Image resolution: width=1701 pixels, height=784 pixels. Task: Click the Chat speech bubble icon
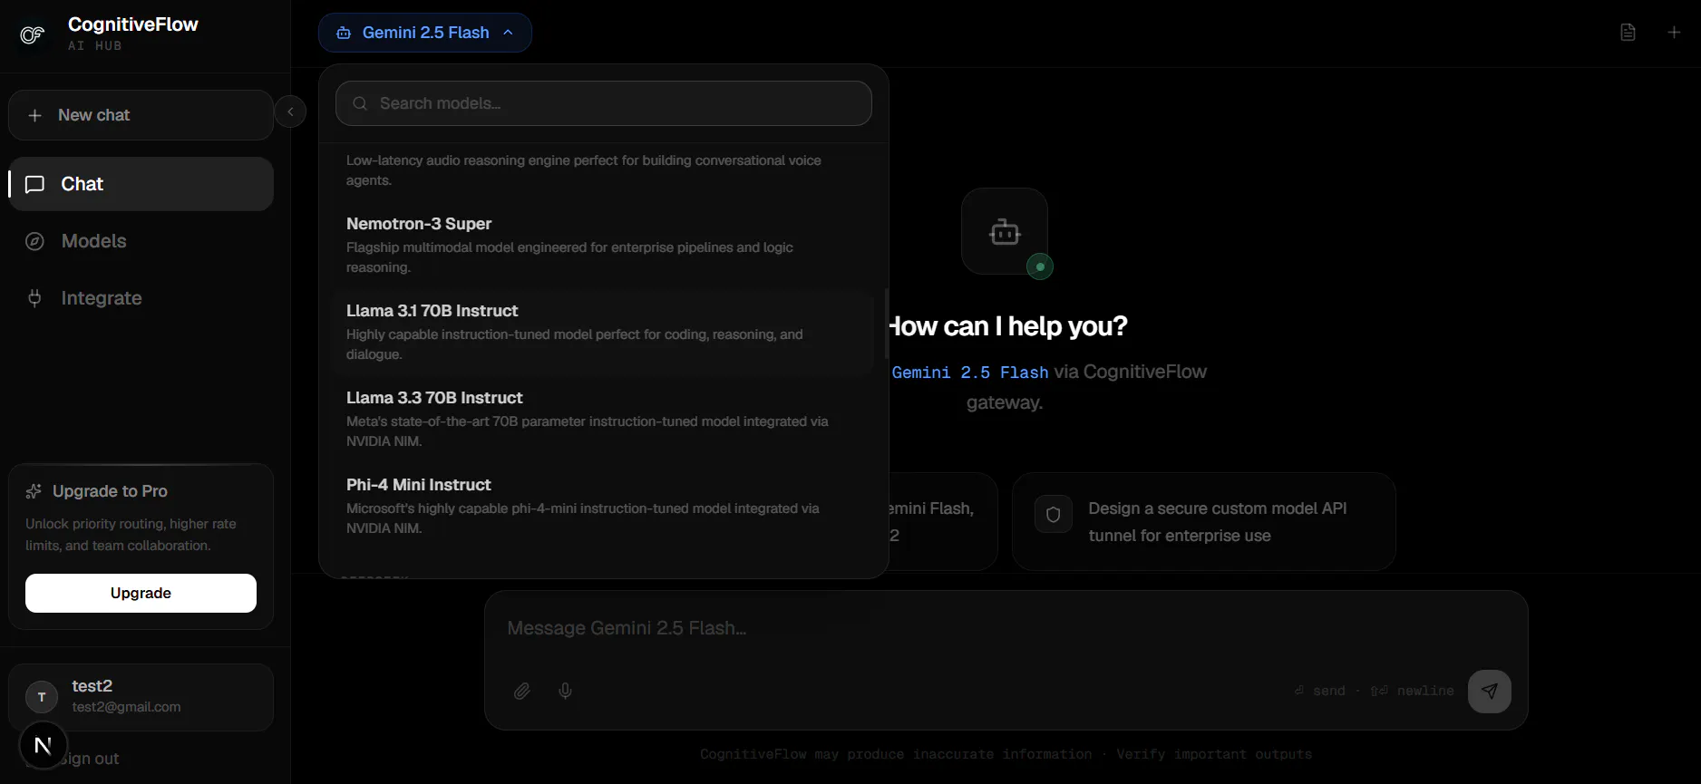(34, 184)
